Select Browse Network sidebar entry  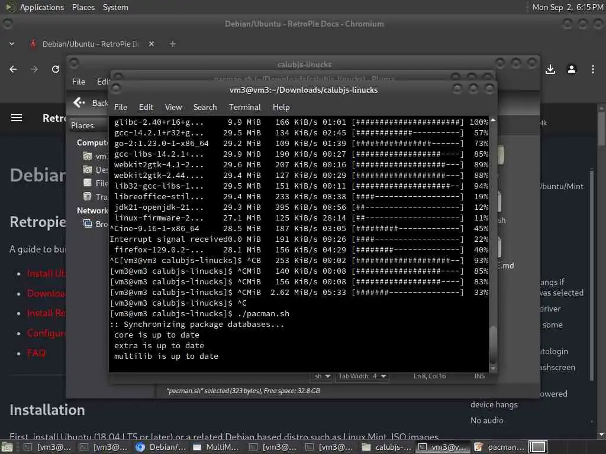pos(95,224)
